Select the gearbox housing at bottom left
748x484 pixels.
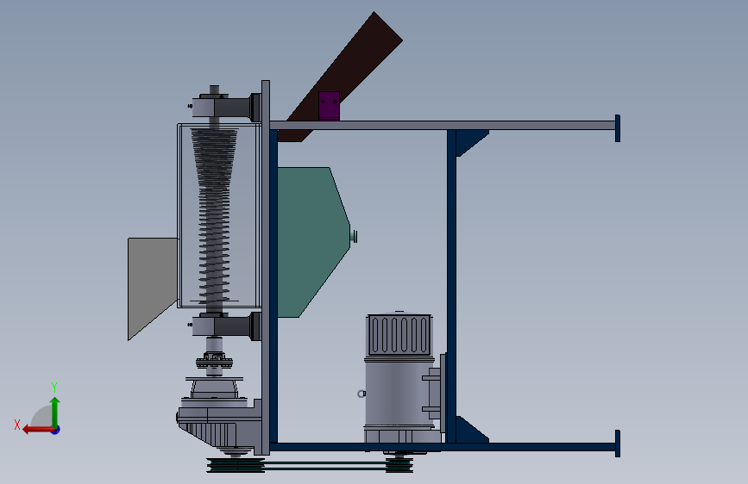click(x=217, y=424)
